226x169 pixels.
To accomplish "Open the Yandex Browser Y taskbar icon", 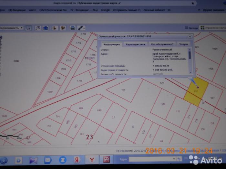I will (x=92, y=160).
